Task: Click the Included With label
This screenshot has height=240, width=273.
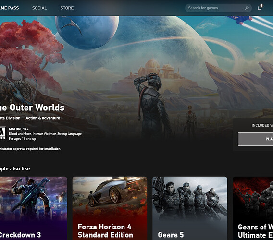Action: pos(262,125)
